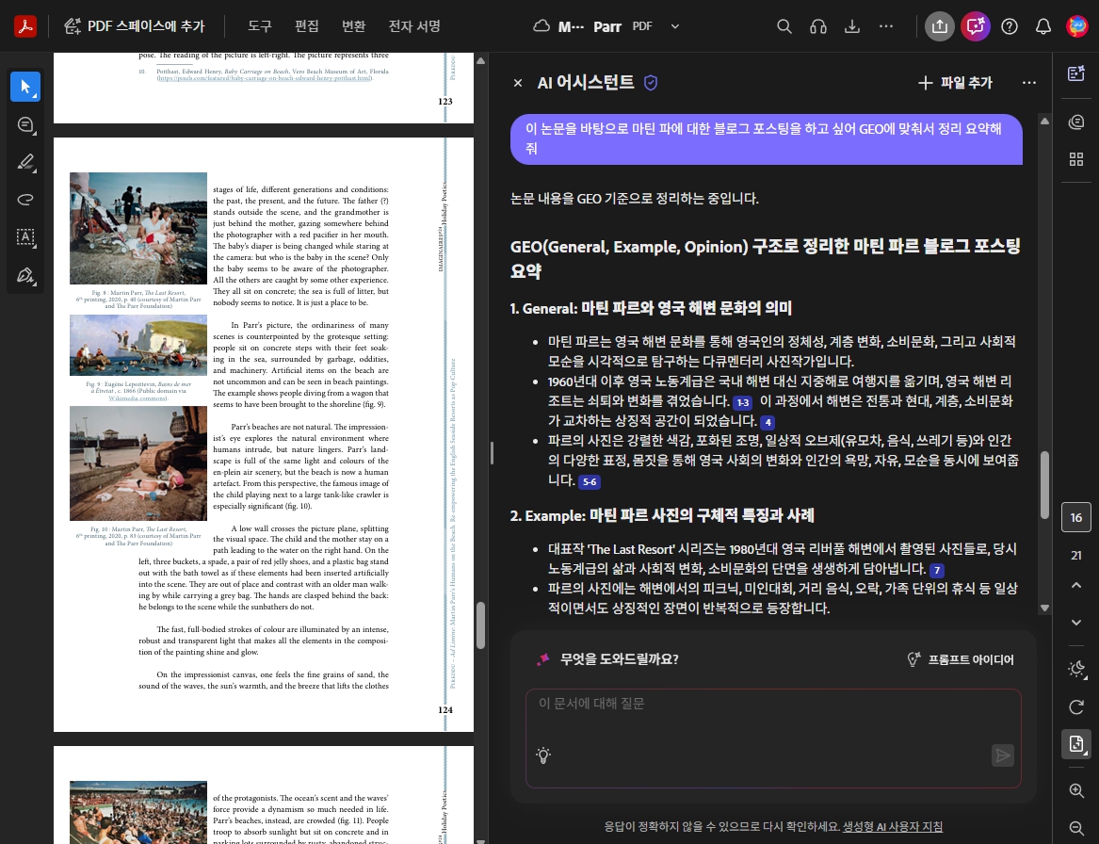Viewport: 1099px width, 844px height.
Task: Click citation badge 1-3
Action: coord(742,402)
